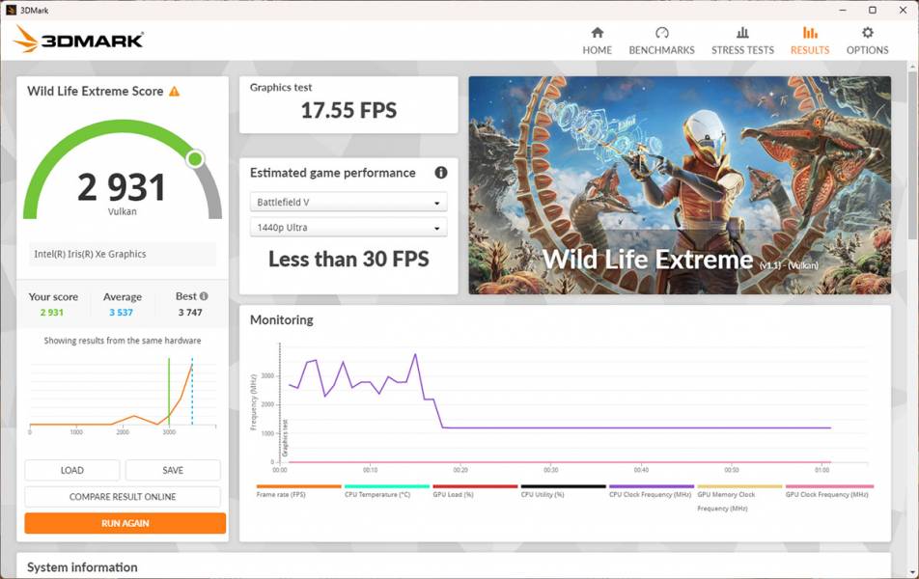Click the Stress Tests chart icon

pos(742,32)
